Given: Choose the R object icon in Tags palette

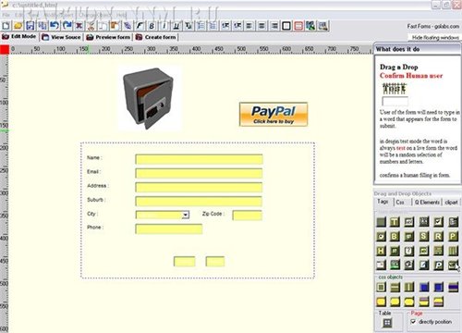Looking at the screenshot, I should coord(438,237).
